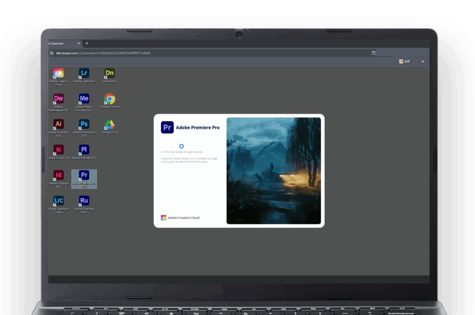Click the Creative Cloud logo in the splash footer
Viewport: 475px width, 315px height.
[x=164, y=218]
